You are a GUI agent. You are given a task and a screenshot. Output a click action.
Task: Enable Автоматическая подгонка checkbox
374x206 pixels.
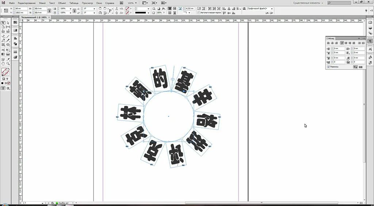tap(199, 13)
